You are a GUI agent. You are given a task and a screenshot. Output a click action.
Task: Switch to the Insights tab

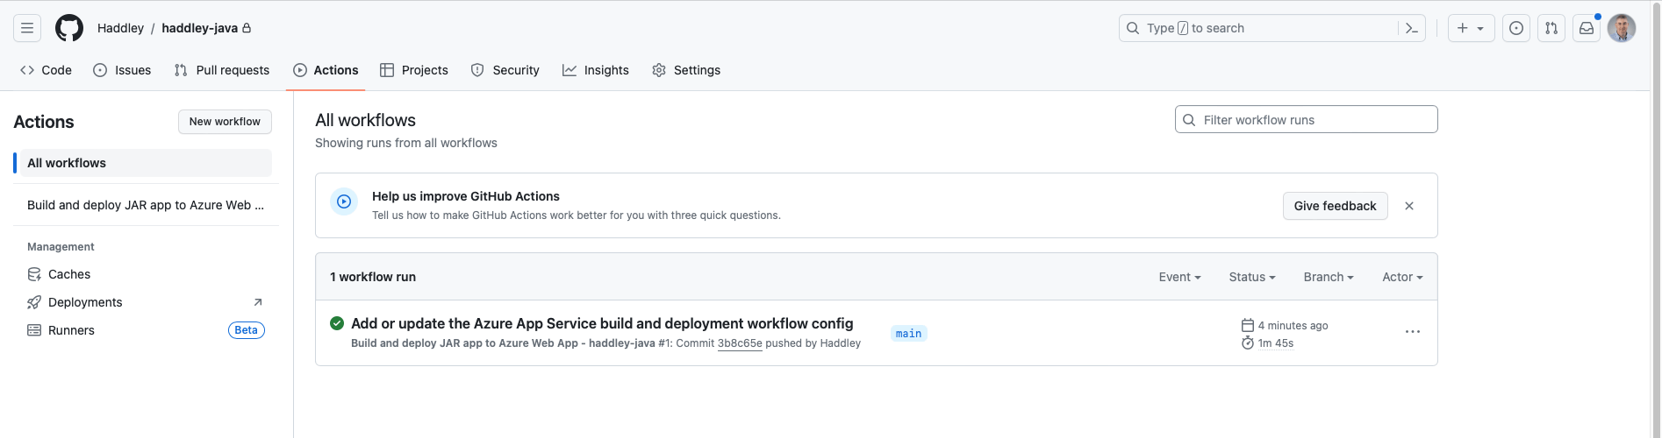point(596,70)
